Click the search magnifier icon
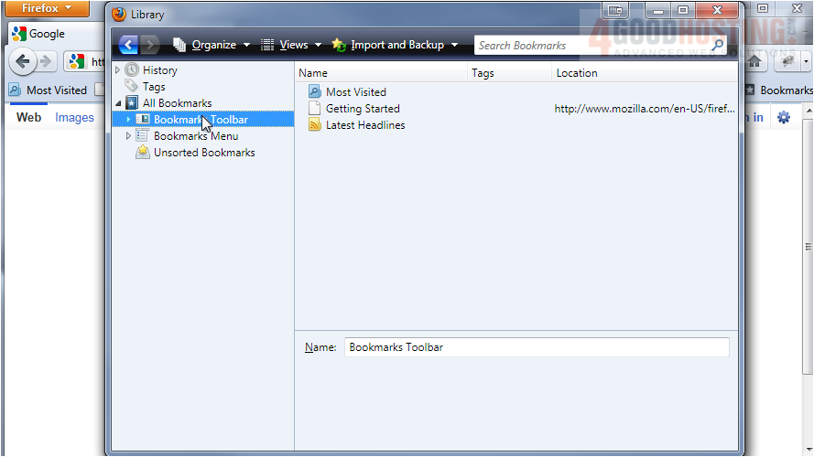Image resolution: width=814 pixels, height=457 pixels. [x=717, y=45]
